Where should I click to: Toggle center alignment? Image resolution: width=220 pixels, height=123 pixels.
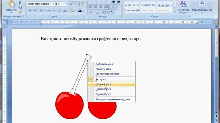pyautogui.click(x=96, y=7)
